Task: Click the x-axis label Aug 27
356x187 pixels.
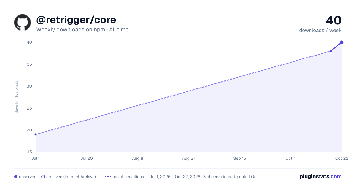Action: pos(189,158)
